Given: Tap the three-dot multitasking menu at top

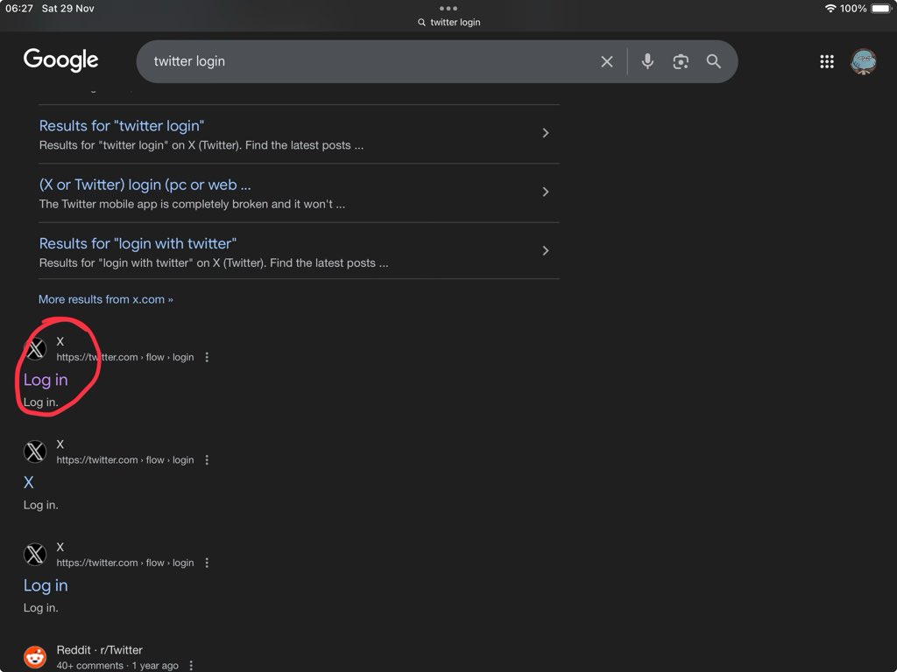Looking at the screenshot, I should click(448, 8).
